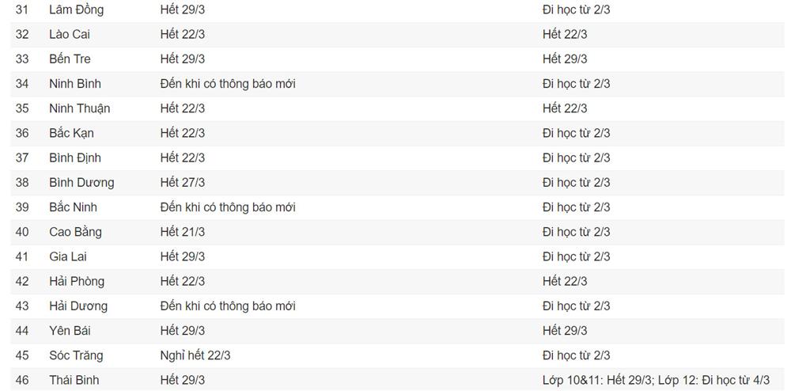Click 'Hết 21/3' in Cao Bằng row
The image size is (791, 391).
(182, 232)
